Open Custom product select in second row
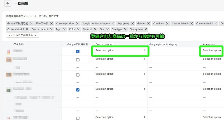224x120 pixels. 120,59
